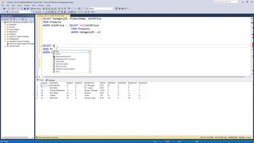
Task: Click inside the Quick Launch search box
Action: tap(226, 2)
